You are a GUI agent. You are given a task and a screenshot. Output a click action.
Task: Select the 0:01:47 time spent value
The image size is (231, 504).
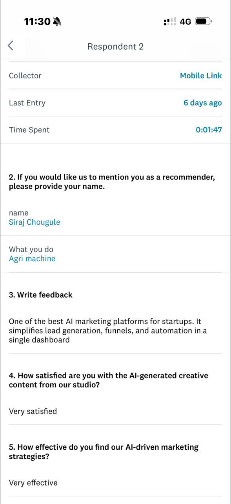click(x=209, y=130)
